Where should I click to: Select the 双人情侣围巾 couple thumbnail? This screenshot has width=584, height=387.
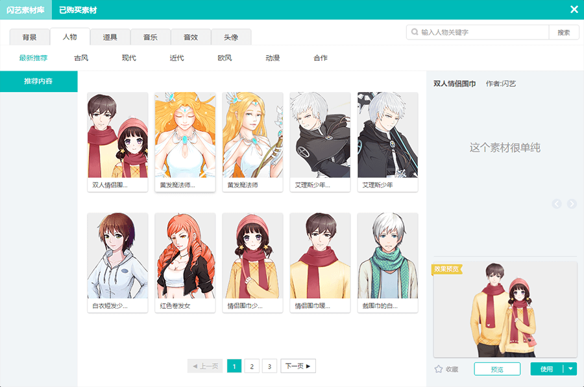tap(117, 142)
